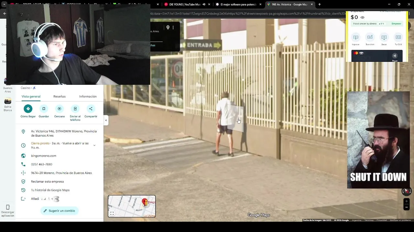Click Transferir icon in wallet overlay
414x232 pixels.
pyautogui.click(x=370, y=37)
